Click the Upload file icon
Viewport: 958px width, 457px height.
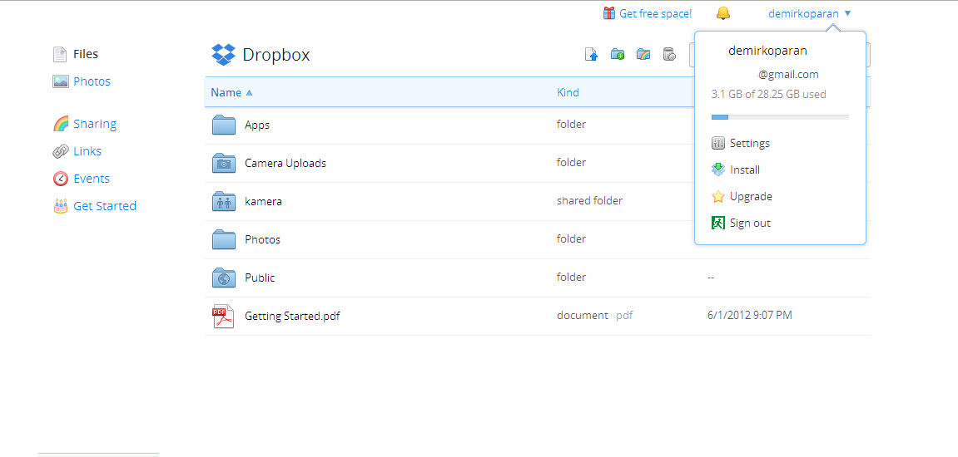click(x=592, y=55)
